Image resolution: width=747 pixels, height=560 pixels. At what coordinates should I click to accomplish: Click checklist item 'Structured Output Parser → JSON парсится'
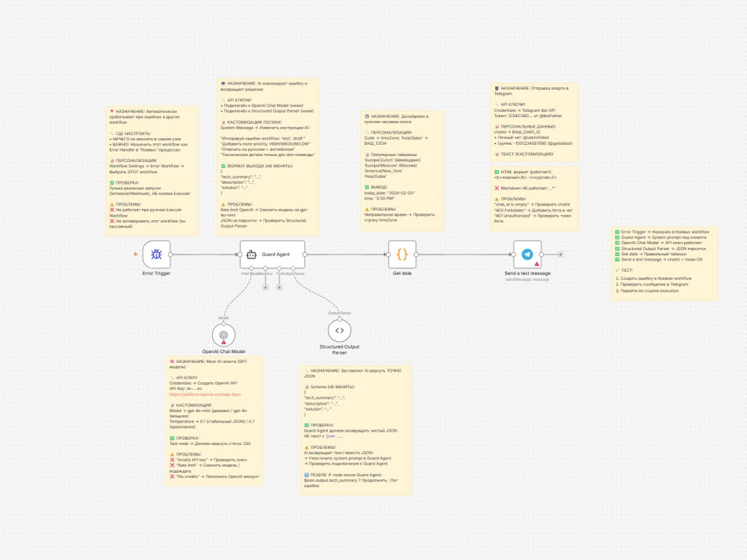[660, 249]
